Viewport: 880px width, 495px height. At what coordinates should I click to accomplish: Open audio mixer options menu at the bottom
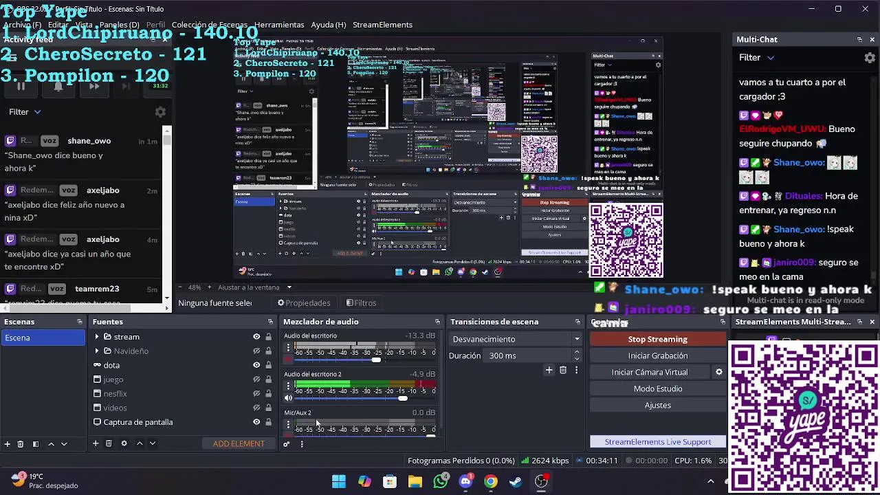[301, 444]
